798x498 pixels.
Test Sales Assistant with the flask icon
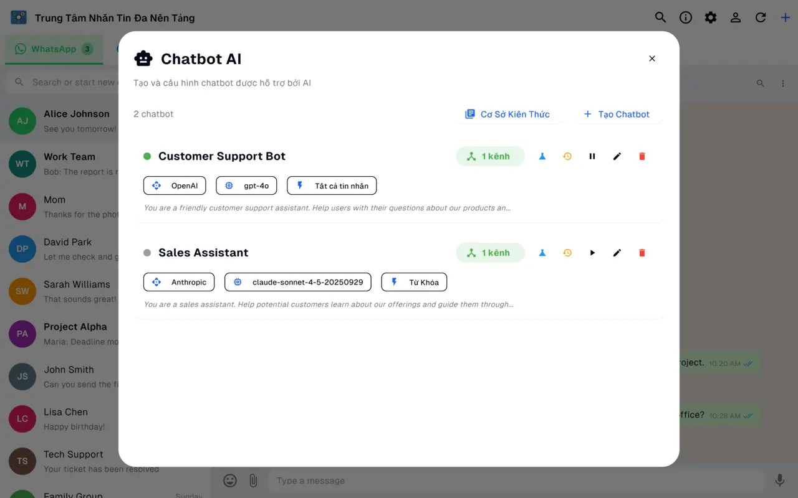(x=542, y=253)
